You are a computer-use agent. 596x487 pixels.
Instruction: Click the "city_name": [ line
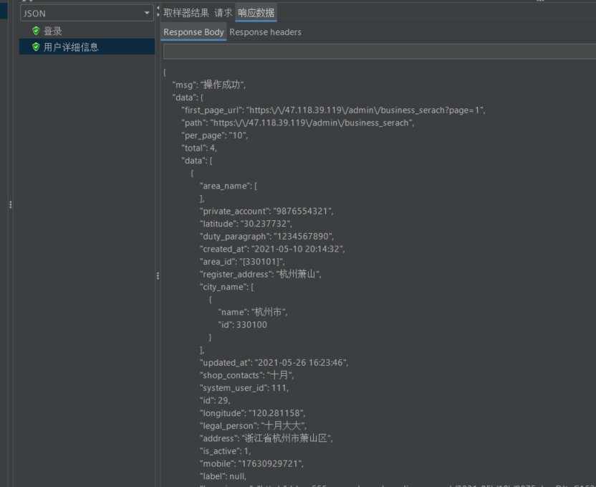click(x=226, y=287)
